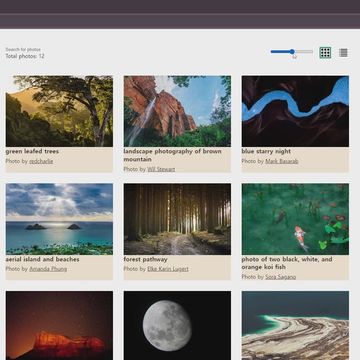The image size is (360, 360).
Task: Select the koi fish photo
Action: [x=295, y=219]
